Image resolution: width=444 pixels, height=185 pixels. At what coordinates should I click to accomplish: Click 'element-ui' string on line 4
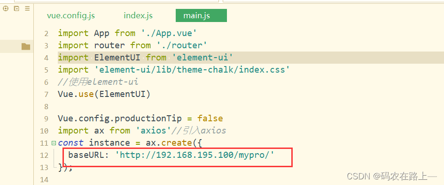[x=202, y=58]
